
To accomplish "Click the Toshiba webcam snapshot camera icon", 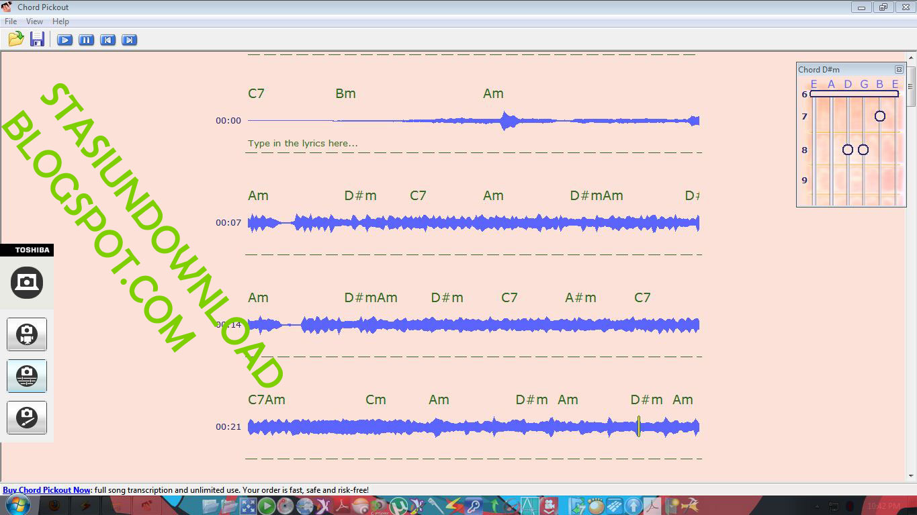I will click(27, 283).
